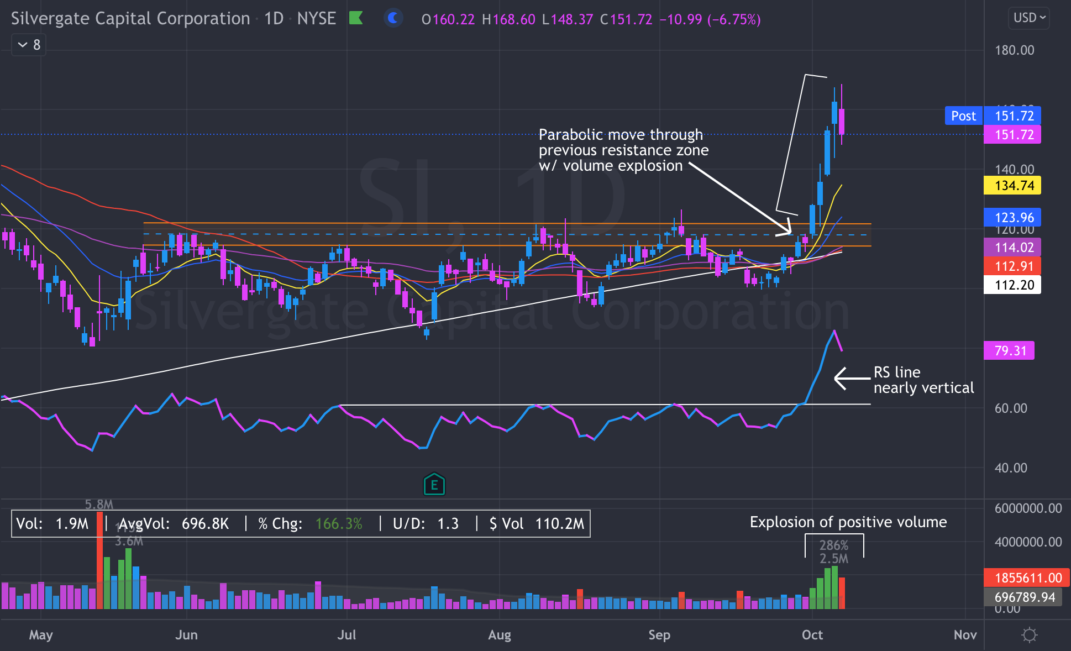Click the blue moon post-market session icon
The image size is (1071, 651).
tap(393, 18)
